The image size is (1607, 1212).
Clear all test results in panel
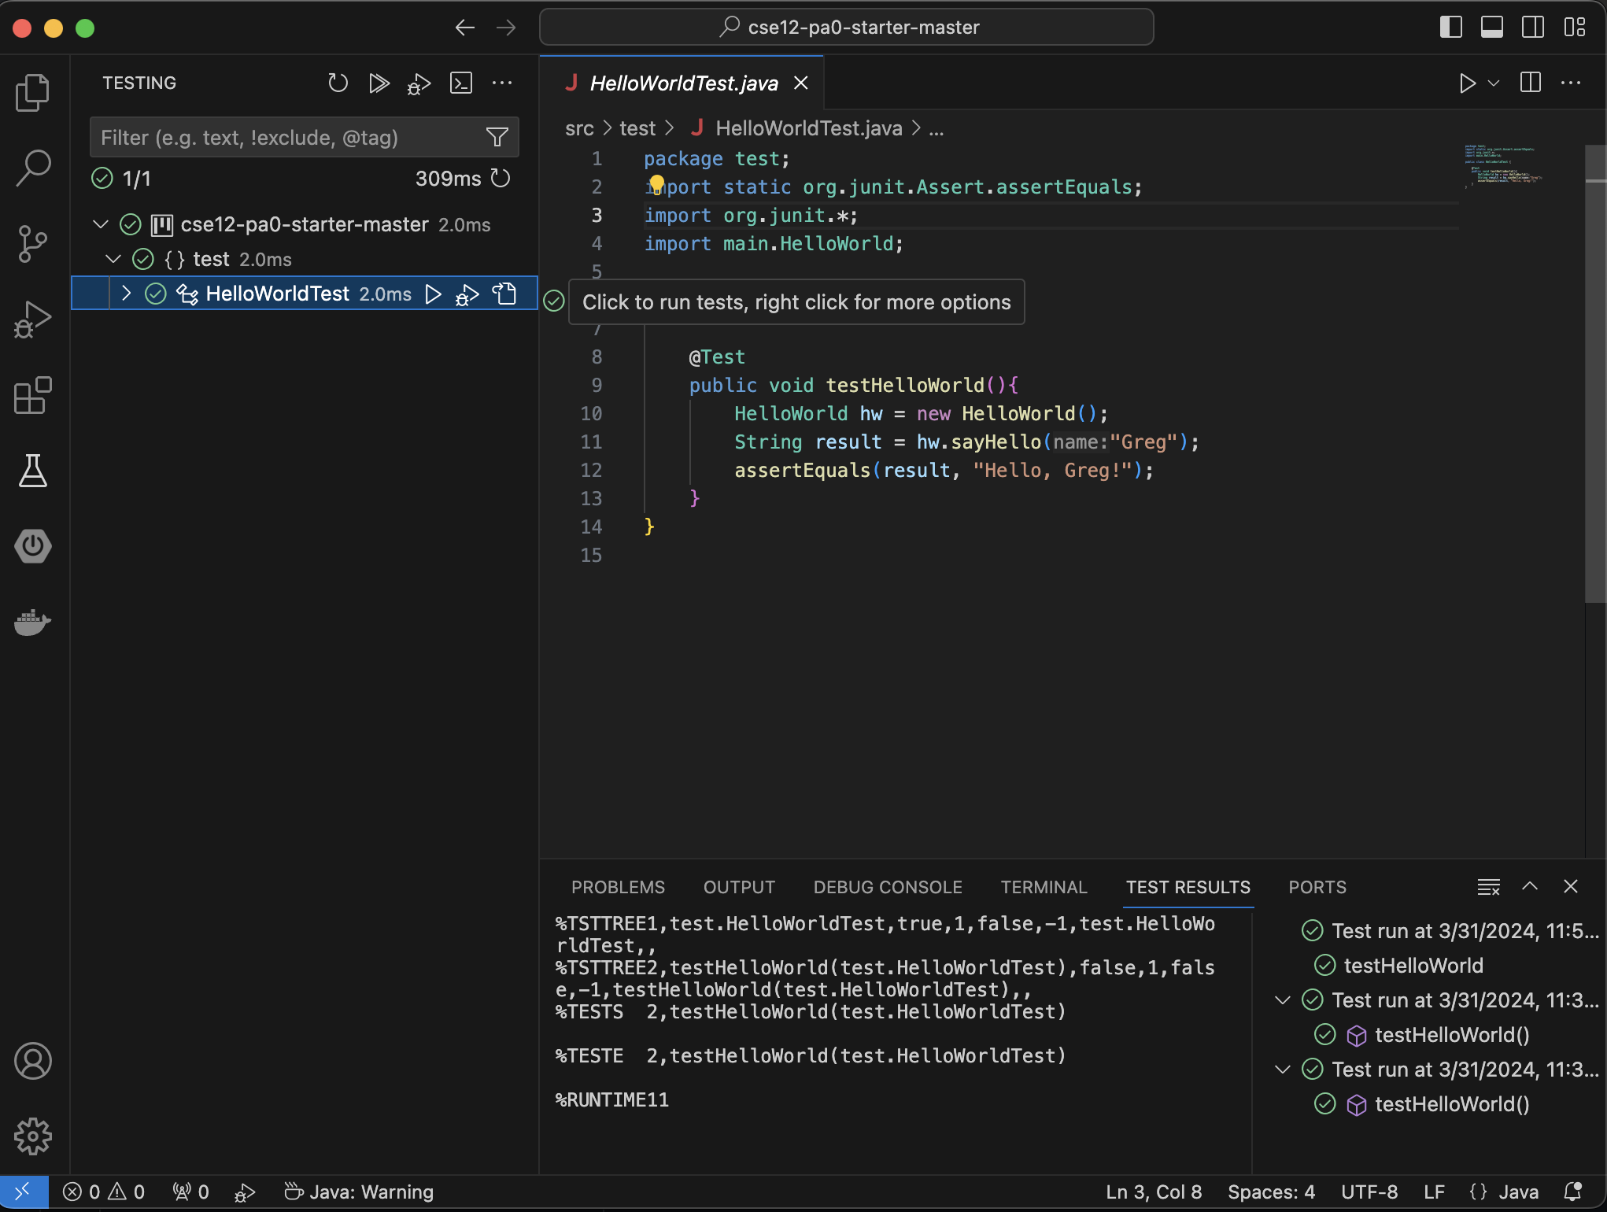(1488, 887)
